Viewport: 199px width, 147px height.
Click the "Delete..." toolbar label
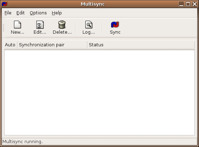click(x=62, y=32)
